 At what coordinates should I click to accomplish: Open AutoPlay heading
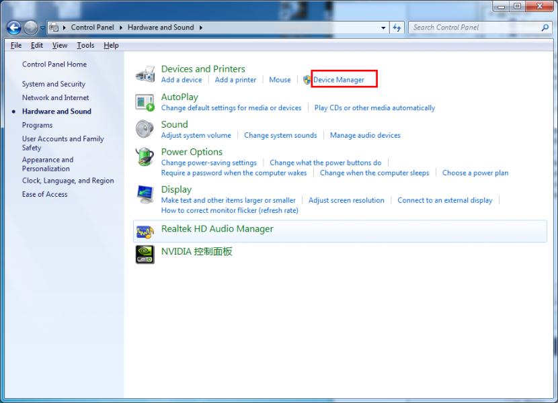pyautogui.click(x=180, y=97)
